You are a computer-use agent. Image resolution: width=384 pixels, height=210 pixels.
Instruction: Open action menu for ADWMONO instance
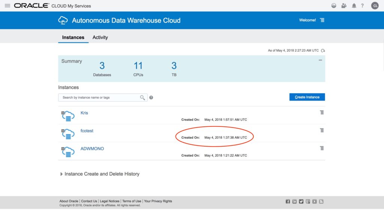(x=322, y=148)
